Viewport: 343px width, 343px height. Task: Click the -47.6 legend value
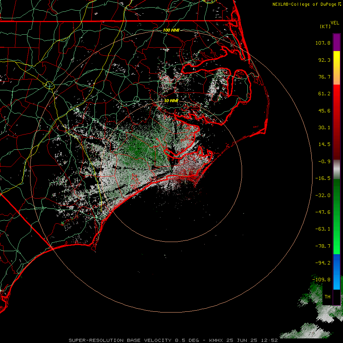(323, 212)
